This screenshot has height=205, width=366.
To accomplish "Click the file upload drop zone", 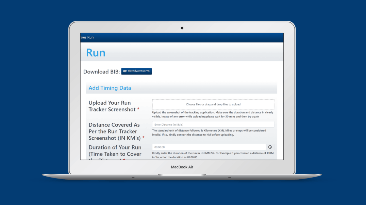I will click(213, 104).
